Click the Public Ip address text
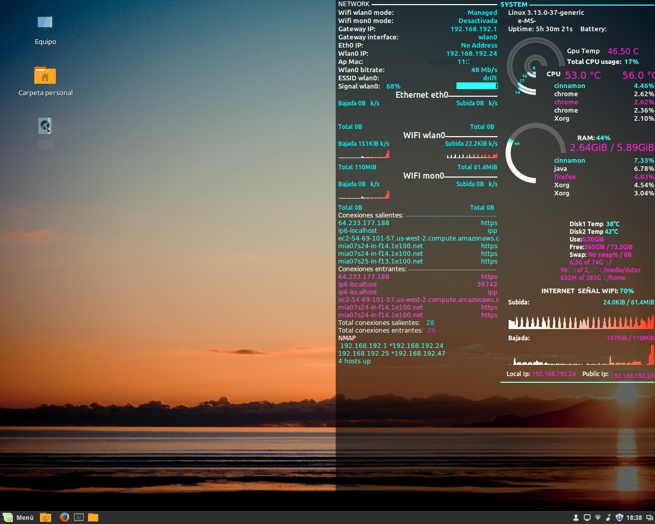Viewport: 655px width, 524px height. 632,376
